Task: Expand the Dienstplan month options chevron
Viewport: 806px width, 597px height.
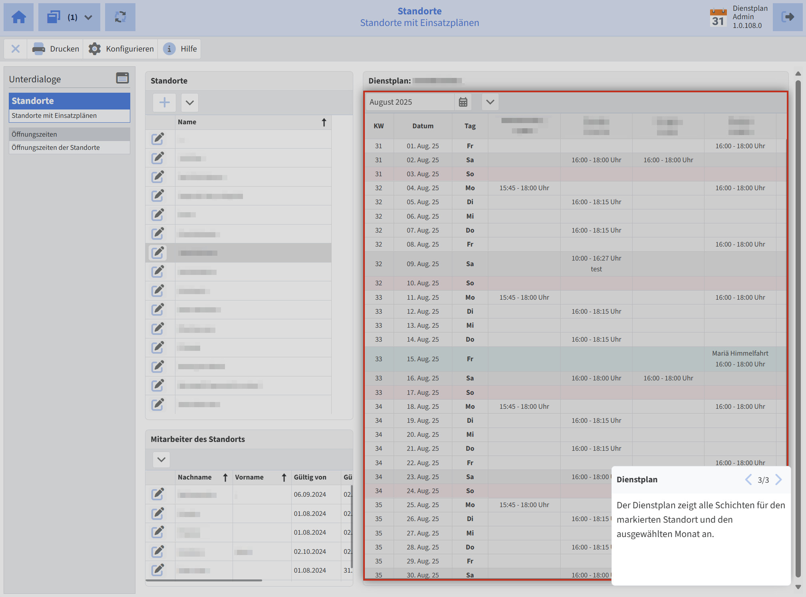Action: (x=490, y=102)
